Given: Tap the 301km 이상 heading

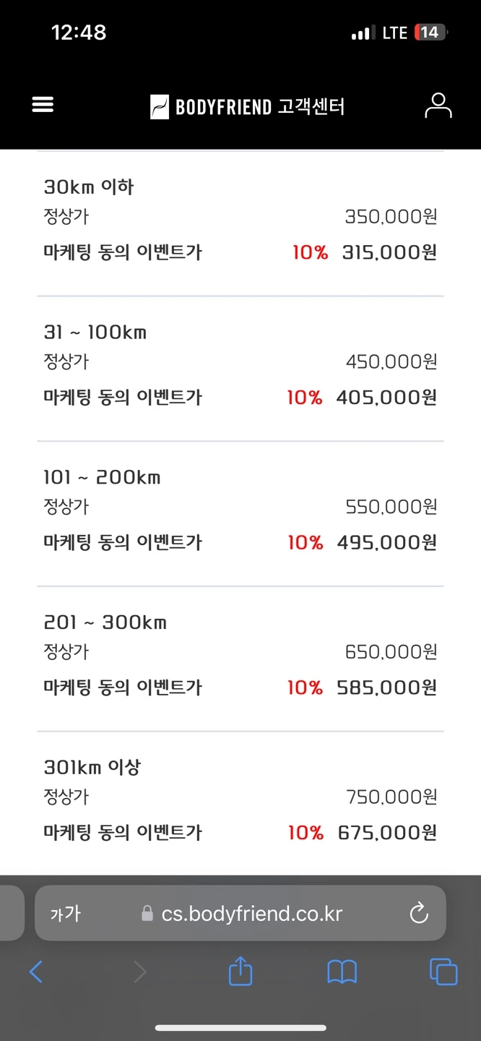Looking at the screenshot, I should (92, 768).
